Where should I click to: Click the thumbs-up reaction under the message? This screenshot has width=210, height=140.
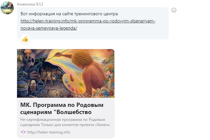tap(25, 39)
